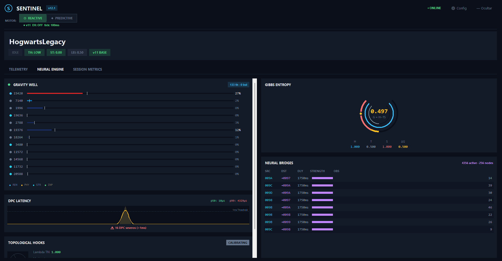Click the S value 1.000
This screenshot has width=502, height=261.
click(387, 147)
